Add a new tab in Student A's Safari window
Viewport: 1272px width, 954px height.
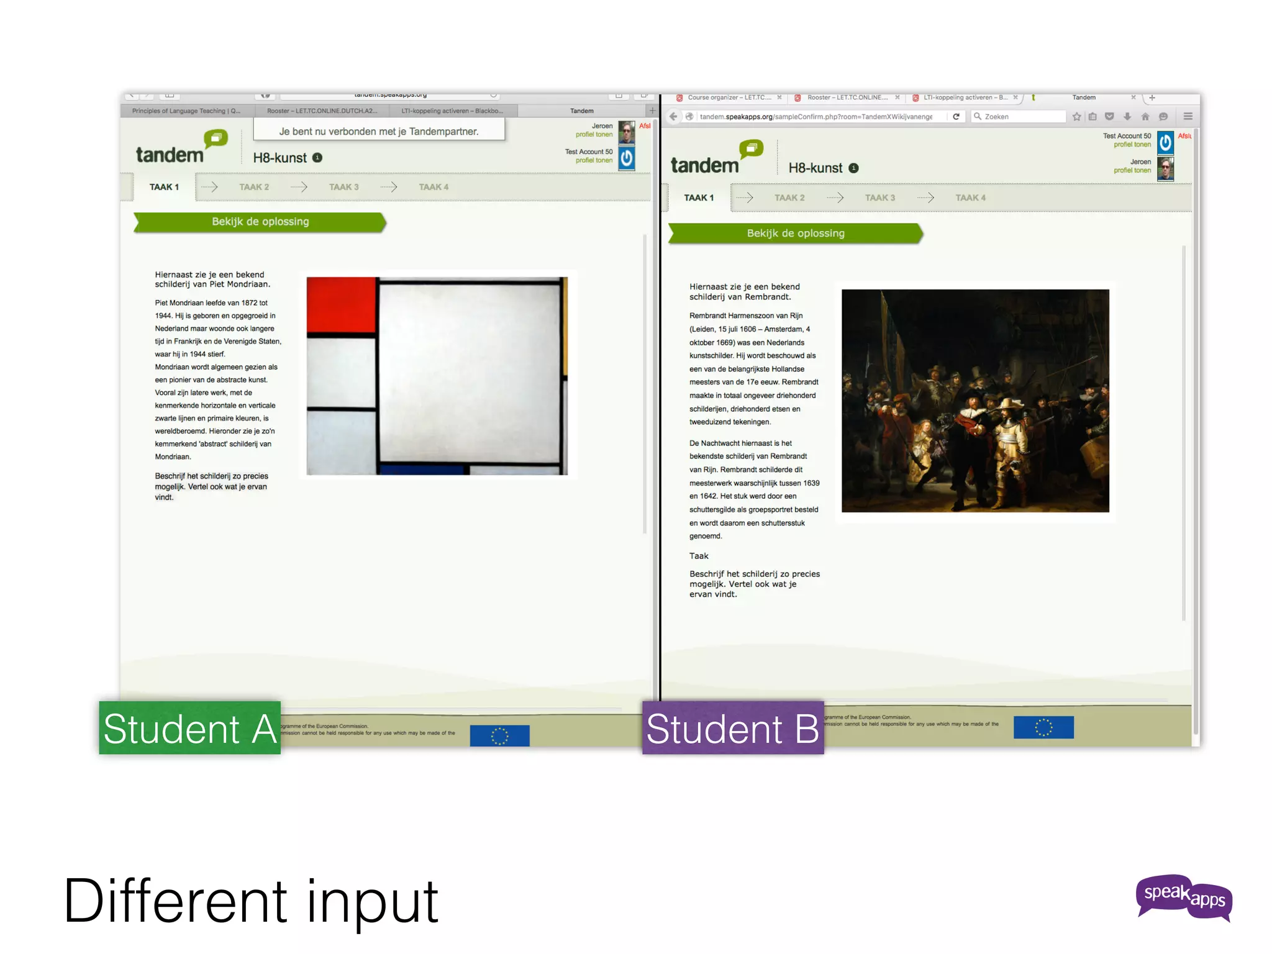(x=652, y=111)
